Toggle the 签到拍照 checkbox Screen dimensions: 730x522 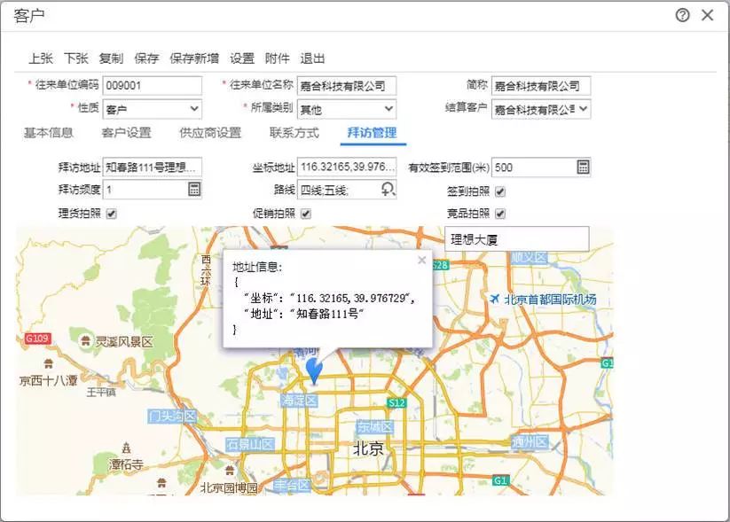point(500,191)
